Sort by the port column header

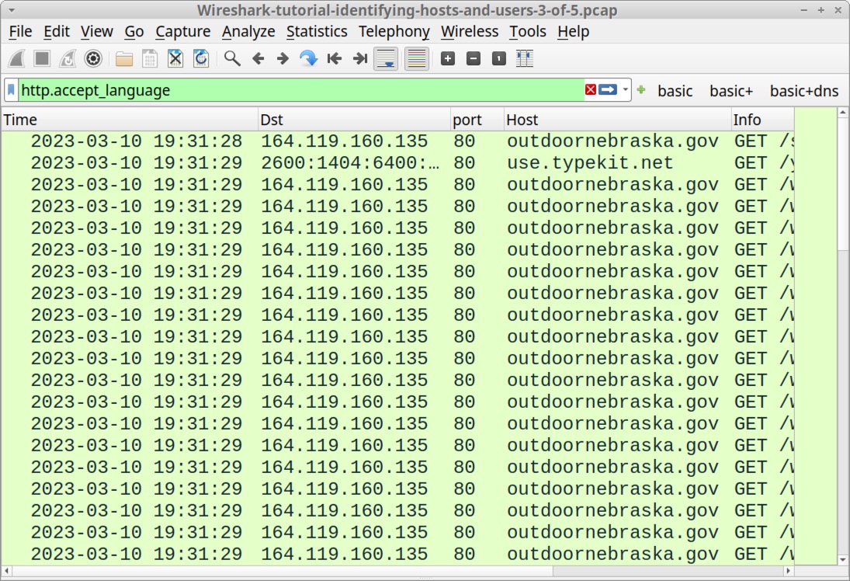pyautogui.click(x=477, y=120)
